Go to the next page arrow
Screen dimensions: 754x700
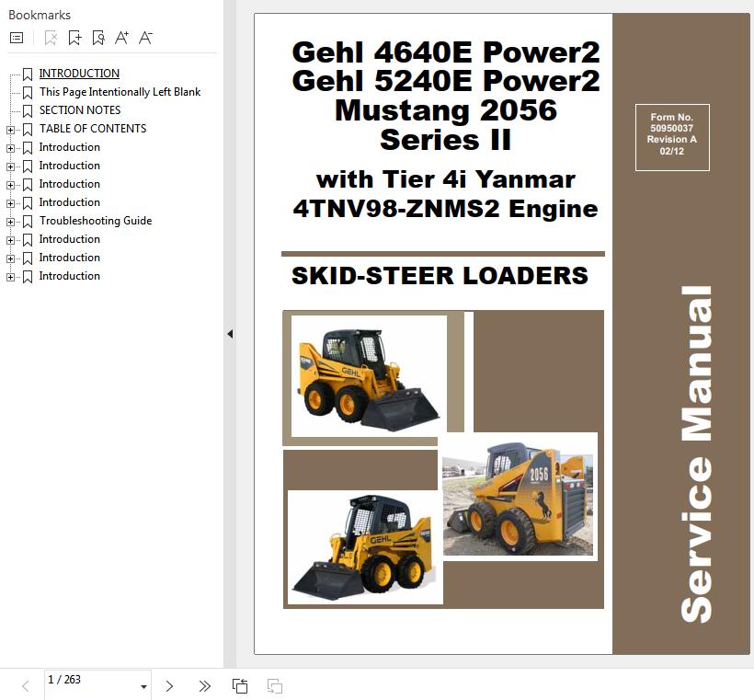169,686
